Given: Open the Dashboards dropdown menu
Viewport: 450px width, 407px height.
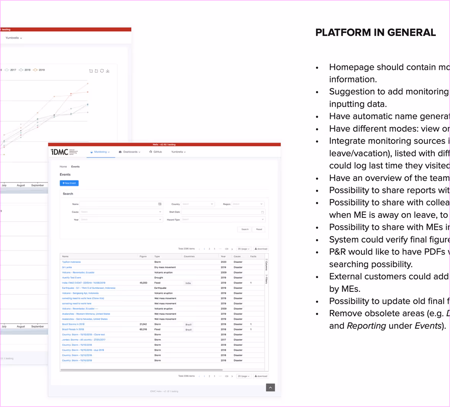Looking at the screenshot, I should point(130,152).
